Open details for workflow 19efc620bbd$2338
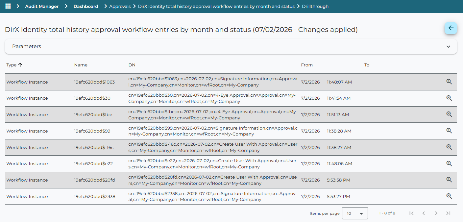 coord(449,196)
